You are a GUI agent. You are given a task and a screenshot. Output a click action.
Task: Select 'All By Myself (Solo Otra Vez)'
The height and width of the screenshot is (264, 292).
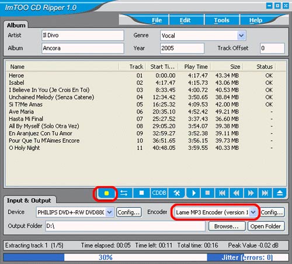[x=44, y=126]
